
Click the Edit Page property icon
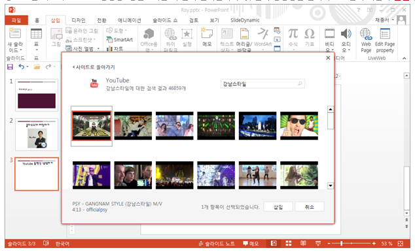(x=385, y=34)
